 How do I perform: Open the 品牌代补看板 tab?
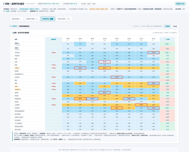pos(32,19)
